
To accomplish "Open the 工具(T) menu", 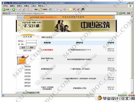I will [x=34, y=6].
